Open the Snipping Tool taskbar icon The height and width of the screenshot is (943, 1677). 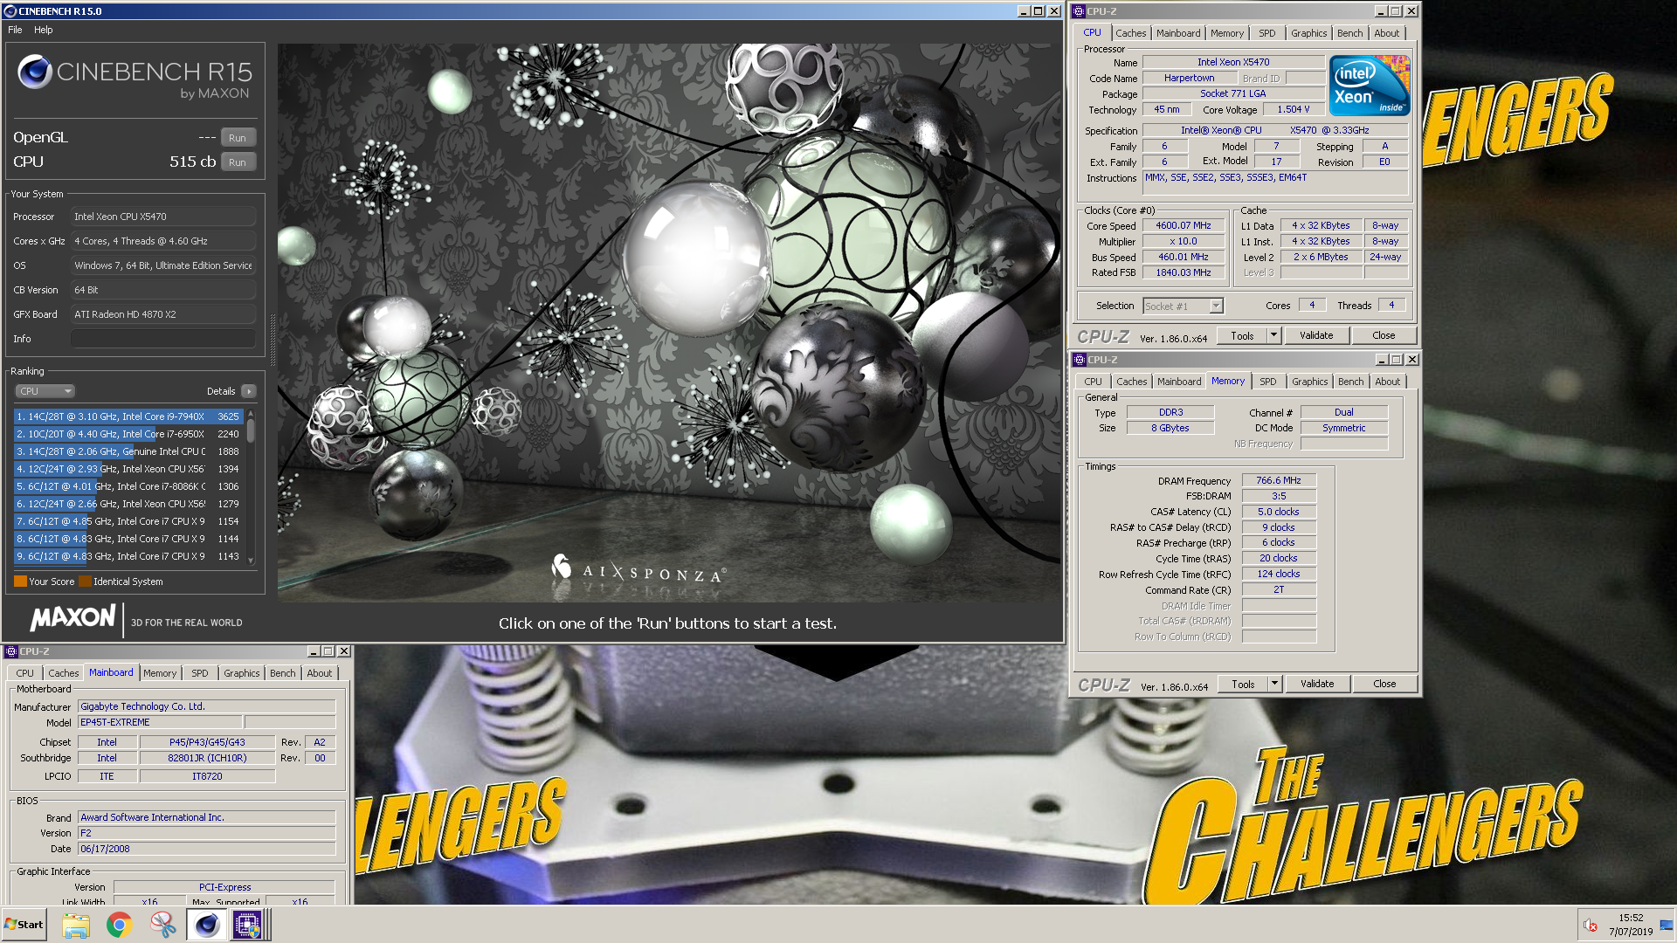tap(162, 925)
